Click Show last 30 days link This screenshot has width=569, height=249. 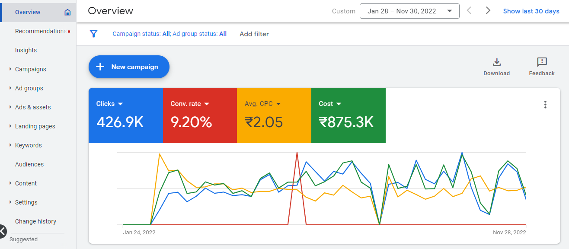coord(531,11)
